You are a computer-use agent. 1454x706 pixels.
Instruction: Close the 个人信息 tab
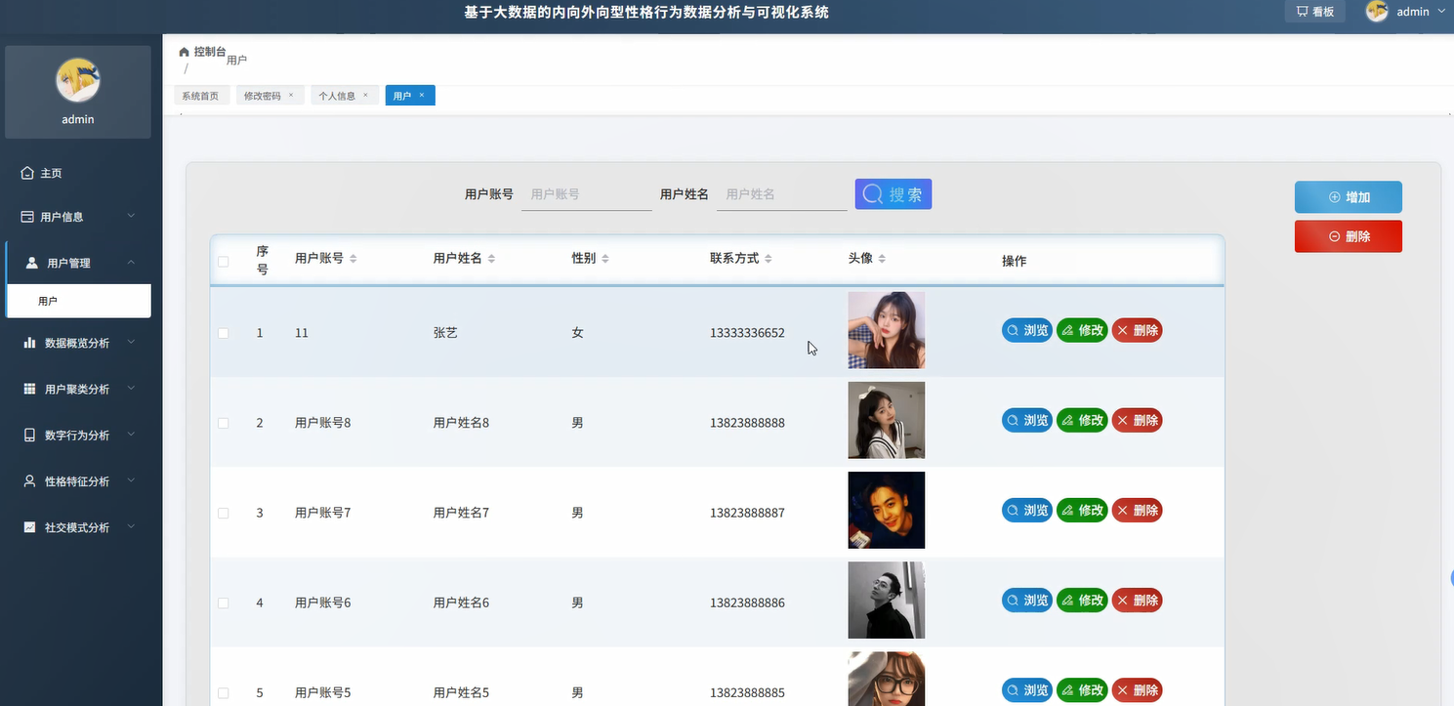coord(365,95)
